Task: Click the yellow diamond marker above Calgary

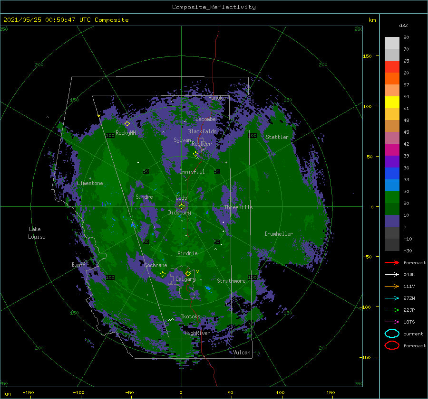Action: click(x=188, y=273)
